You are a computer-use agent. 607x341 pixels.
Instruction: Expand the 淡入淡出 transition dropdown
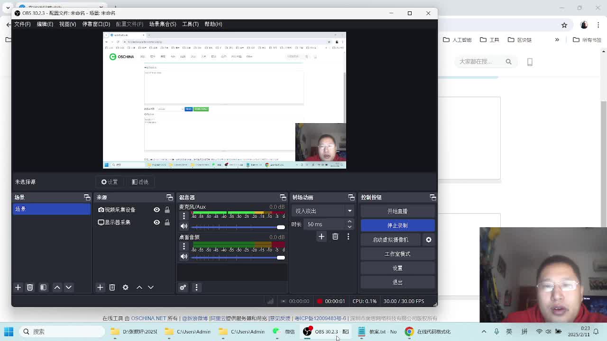(x=349, y=211)
